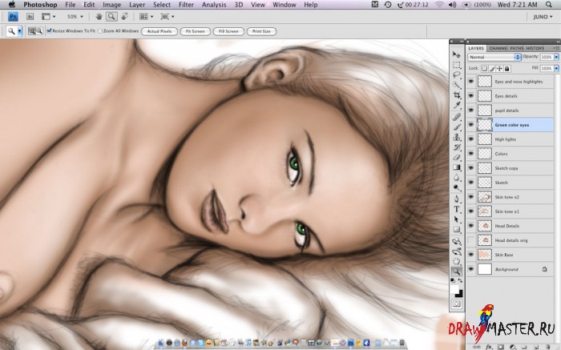
Task: Click the Fill Screen button
Action: pyautogui.click(x=228, y=31)
